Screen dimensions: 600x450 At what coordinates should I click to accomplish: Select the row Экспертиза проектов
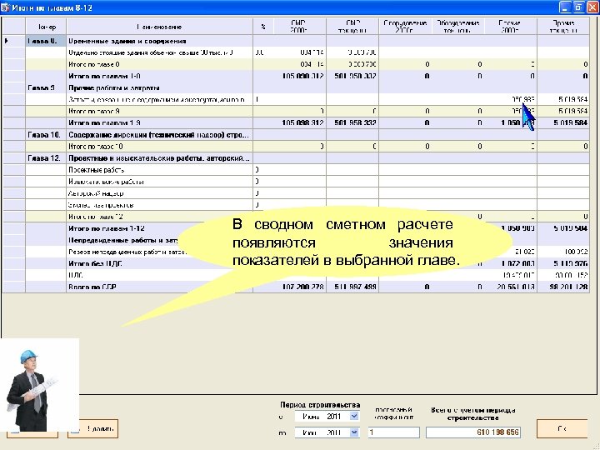coord(295,205)
